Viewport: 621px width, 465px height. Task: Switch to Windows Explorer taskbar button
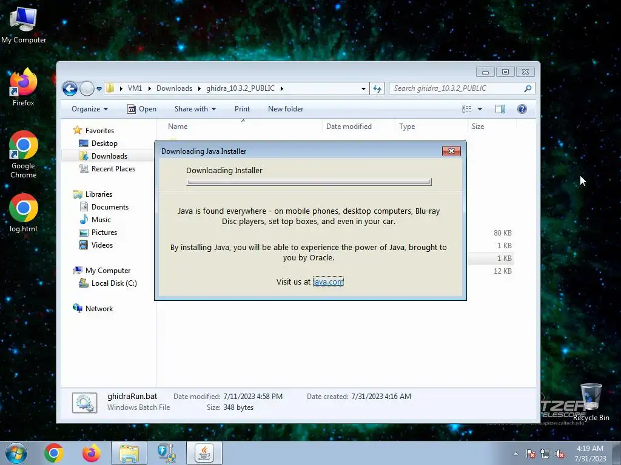(129, 453)
